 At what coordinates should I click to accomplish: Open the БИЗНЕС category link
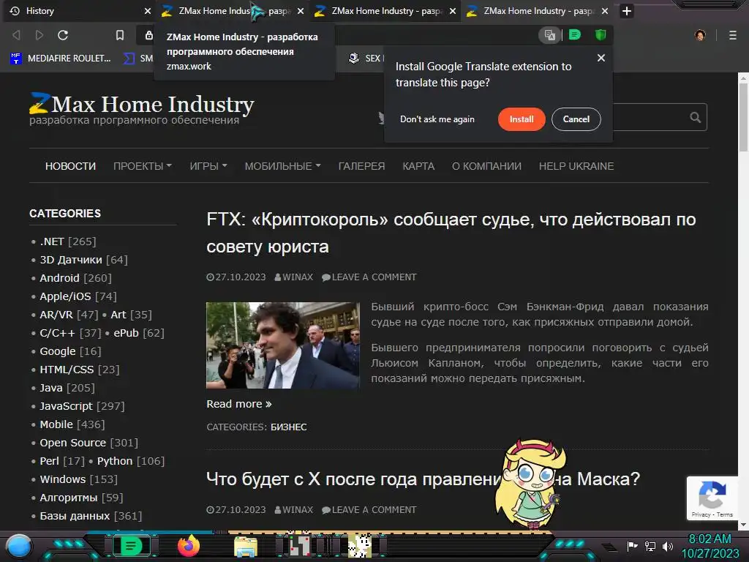coord(288,427)
